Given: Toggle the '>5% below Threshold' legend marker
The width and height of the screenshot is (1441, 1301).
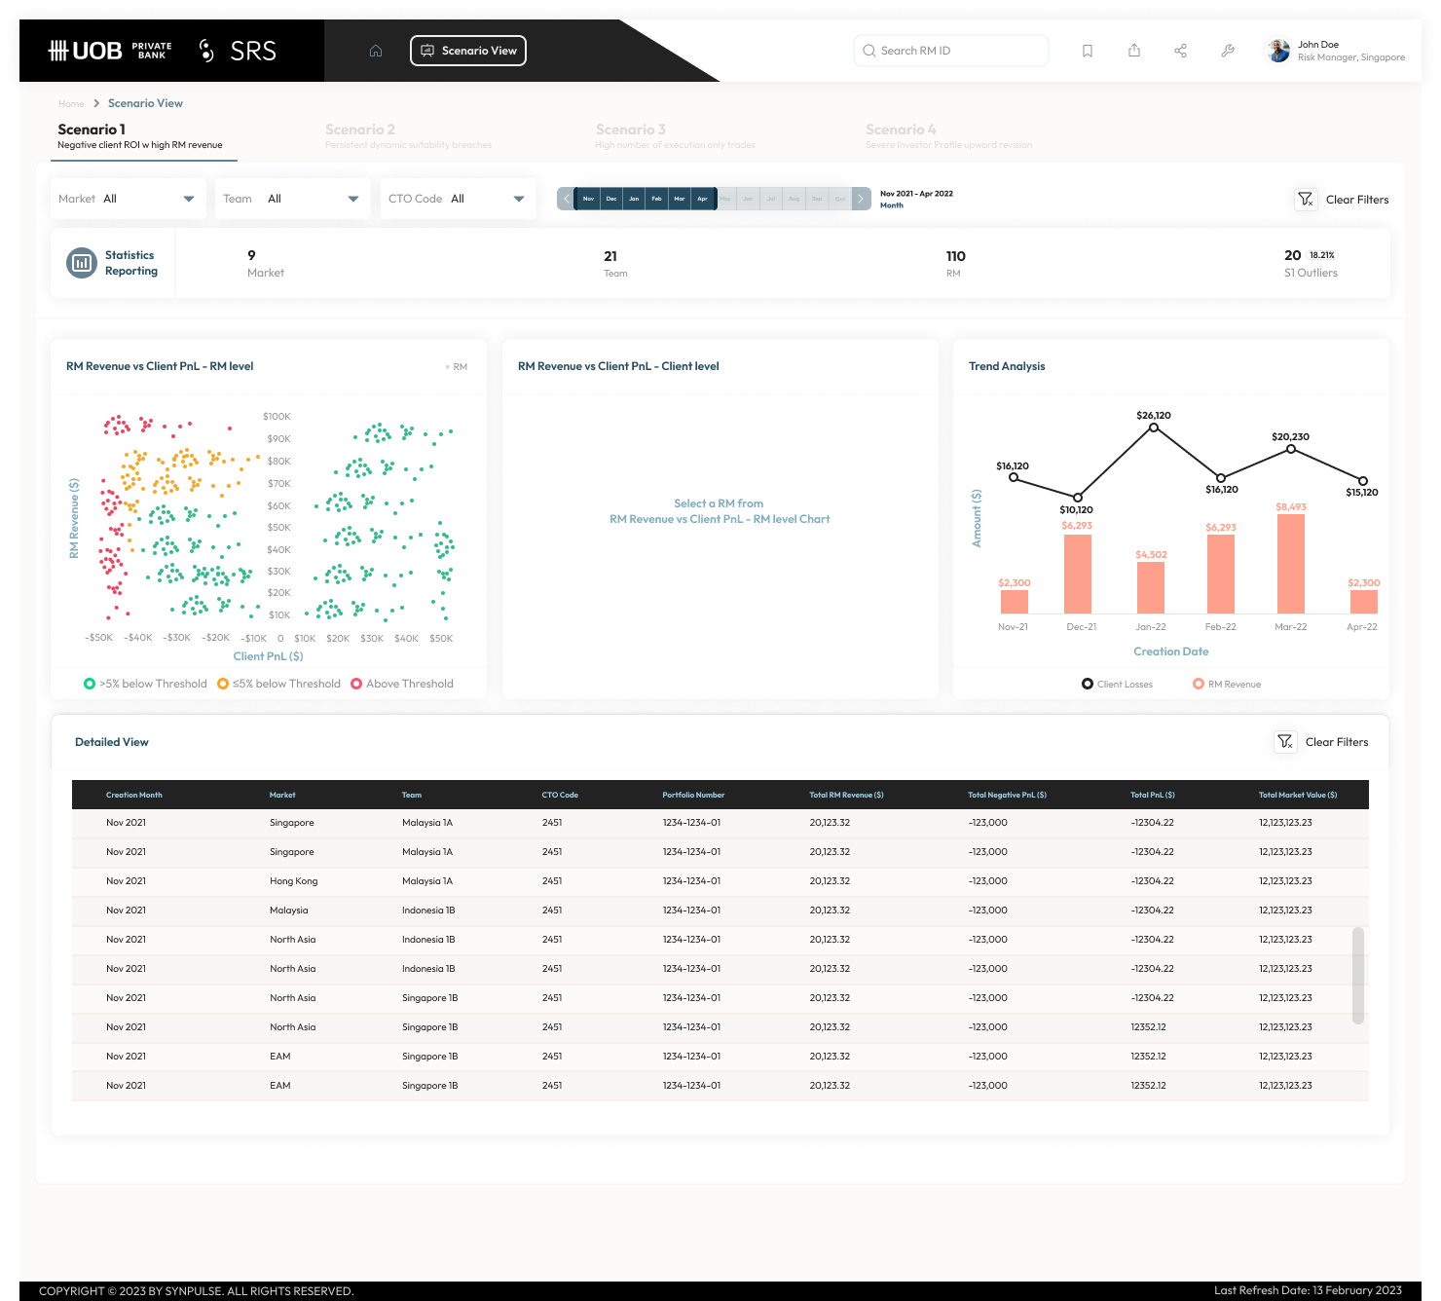Looking at the screenshot, I should 90,684.
